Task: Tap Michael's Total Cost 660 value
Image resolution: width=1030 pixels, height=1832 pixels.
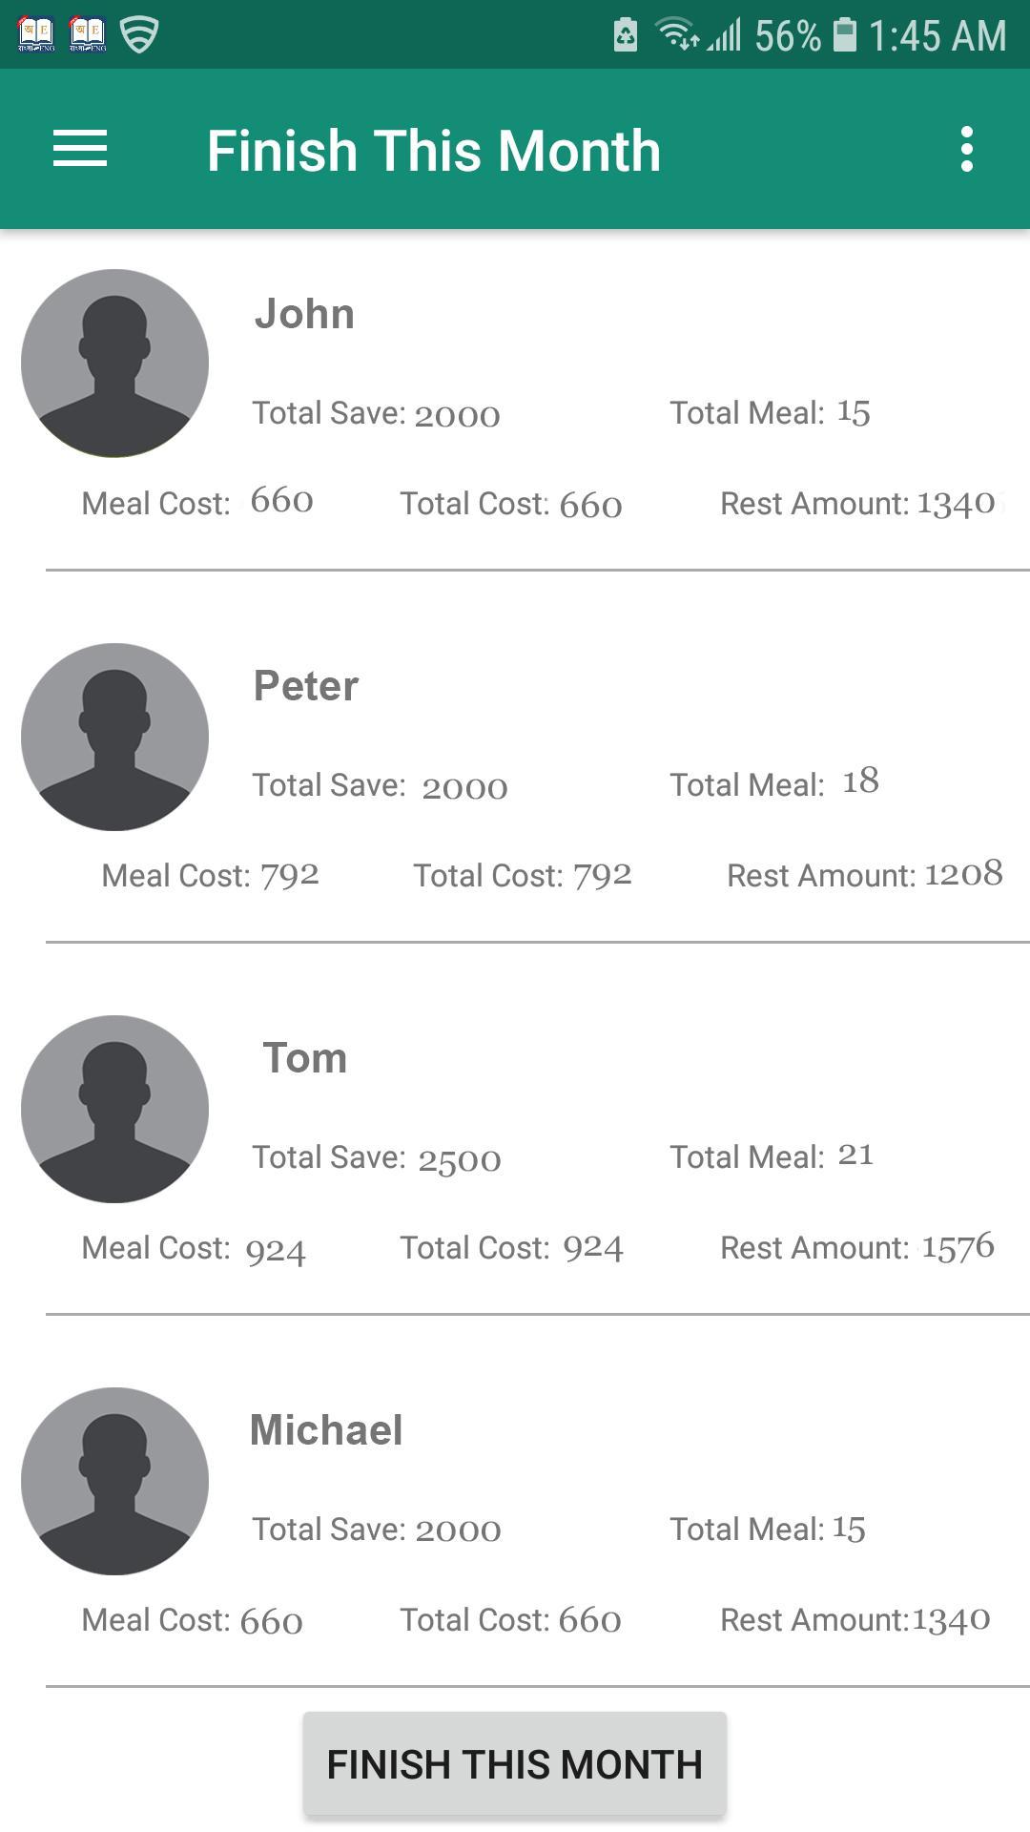Action: point(589,1620)
